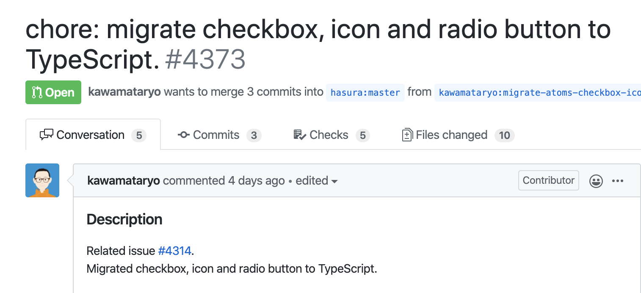Image resolution: width=641 pixels, height=293 pixels.
Task: Click the hasura:master base branch
Action: click(x=365, y=92)
